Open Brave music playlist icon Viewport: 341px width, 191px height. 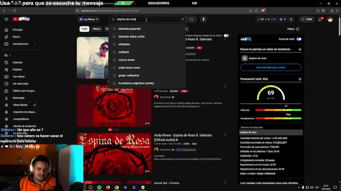332,11
